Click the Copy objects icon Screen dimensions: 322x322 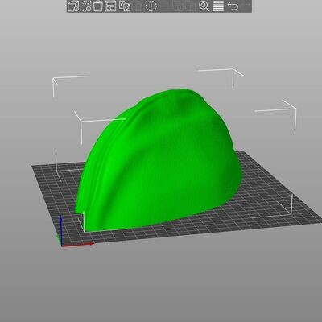pyautogui.click(x=125, y=6)
